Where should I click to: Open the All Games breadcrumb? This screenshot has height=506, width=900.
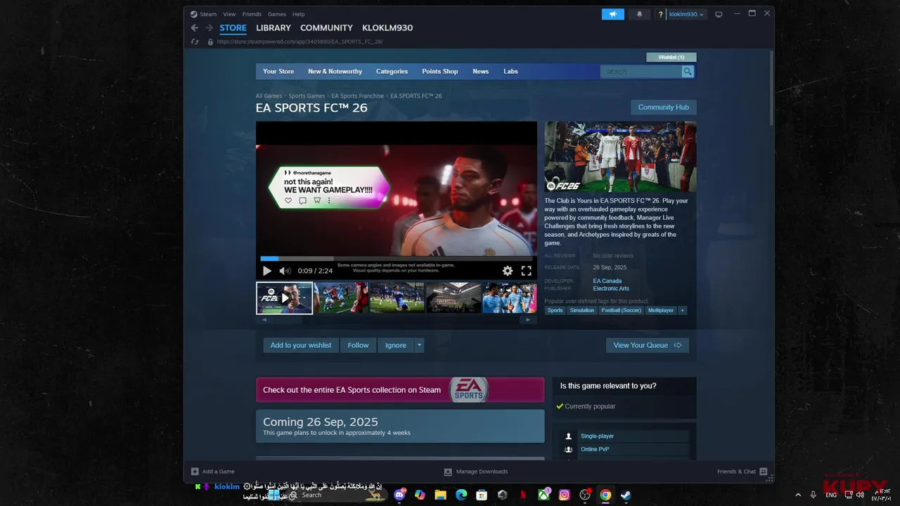click(269, 96)
